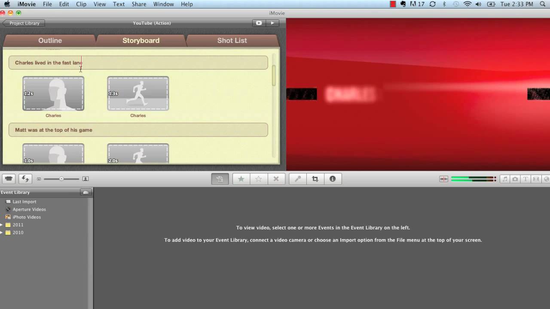Switch to the Storyboard tab
The height and width of the screenshot is (309, 550).
click(x=141, y=40)
